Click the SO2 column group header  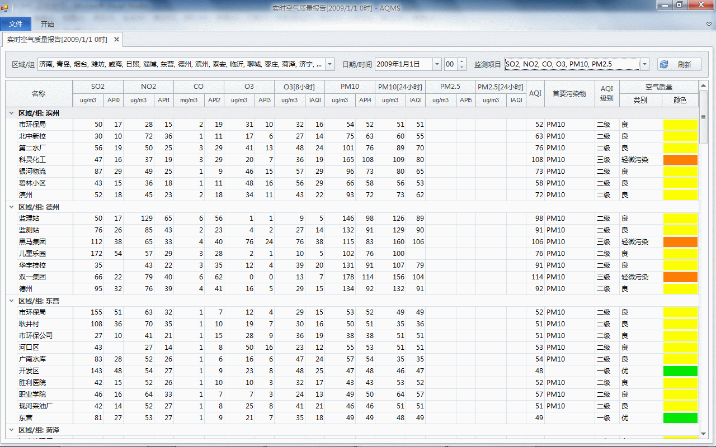98,87
